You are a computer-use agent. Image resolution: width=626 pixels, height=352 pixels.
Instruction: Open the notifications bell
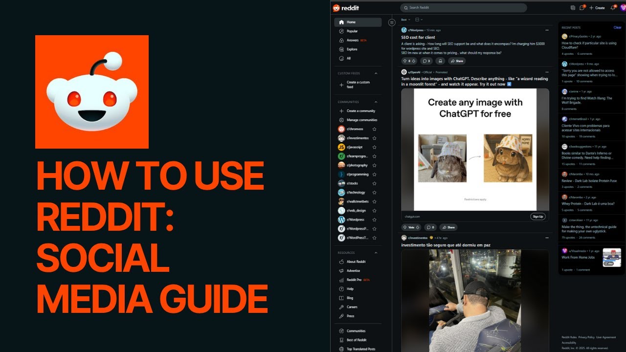(x=613, y=8)
